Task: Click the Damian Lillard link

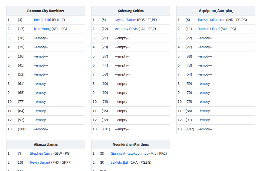Action: 208,29
